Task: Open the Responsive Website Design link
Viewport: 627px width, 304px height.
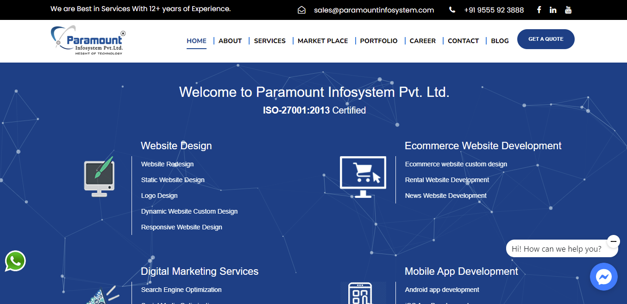Action: (x=182, y=227)
